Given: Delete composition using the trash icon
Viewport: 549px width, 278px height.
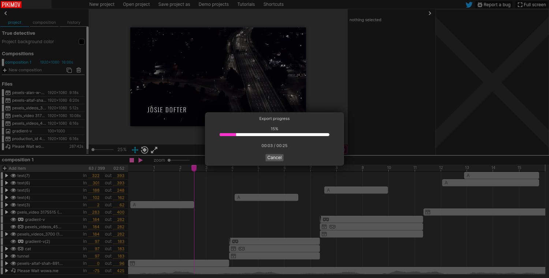Looking at the screenshot, I should 79,70.
